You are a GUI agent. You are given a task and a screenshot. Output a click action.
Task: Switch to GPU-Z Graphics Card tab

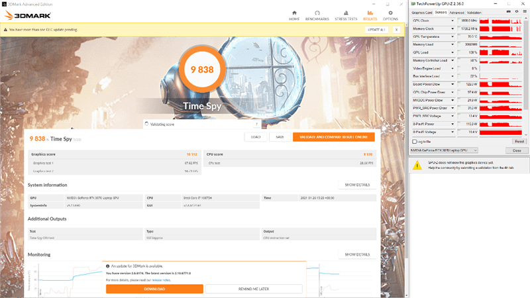pos(422,13)
